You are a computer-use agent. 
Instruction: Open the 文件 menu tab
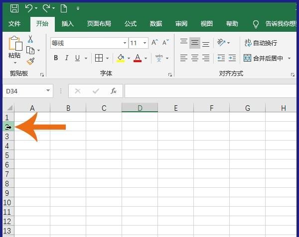click(x=14, y=24)
